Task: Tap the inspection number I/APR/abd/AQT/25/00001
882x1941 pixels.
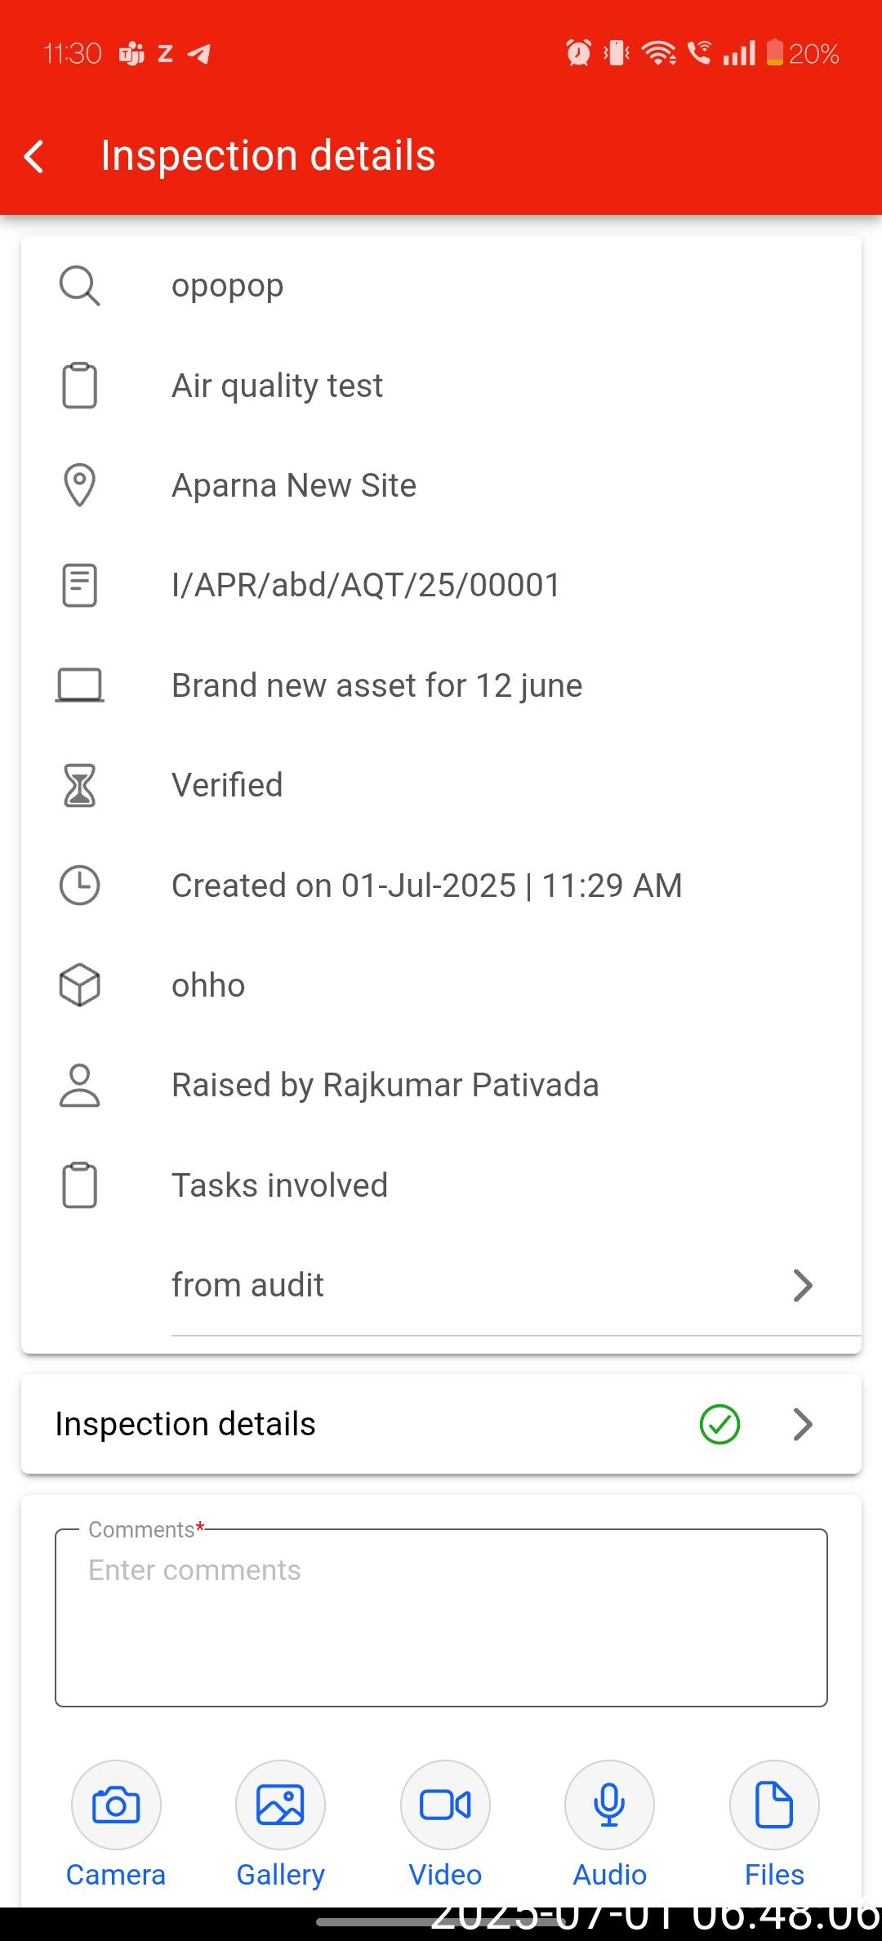Action: 366,585
